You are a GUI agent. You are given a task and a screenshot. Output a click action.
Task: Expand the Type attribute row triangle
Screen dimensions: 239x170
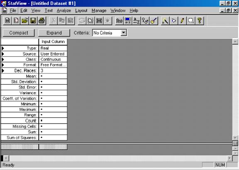3,48
